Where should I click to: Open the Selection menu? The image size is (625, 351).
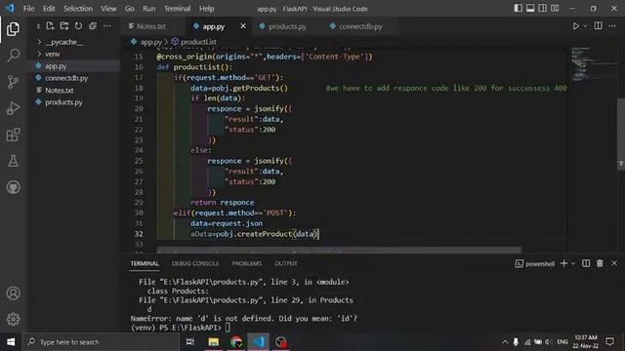pyautogui.click(x=78, y=9)
